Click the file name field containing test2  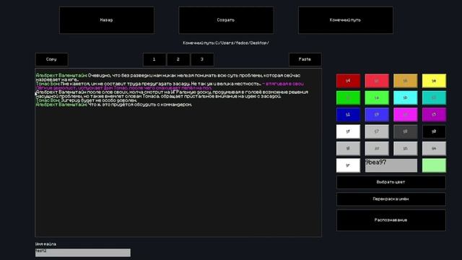point(83,253)
